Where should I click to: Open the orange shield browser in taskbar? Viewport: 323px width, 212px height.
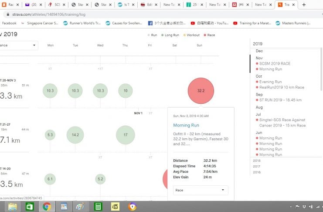click(132, 207)
